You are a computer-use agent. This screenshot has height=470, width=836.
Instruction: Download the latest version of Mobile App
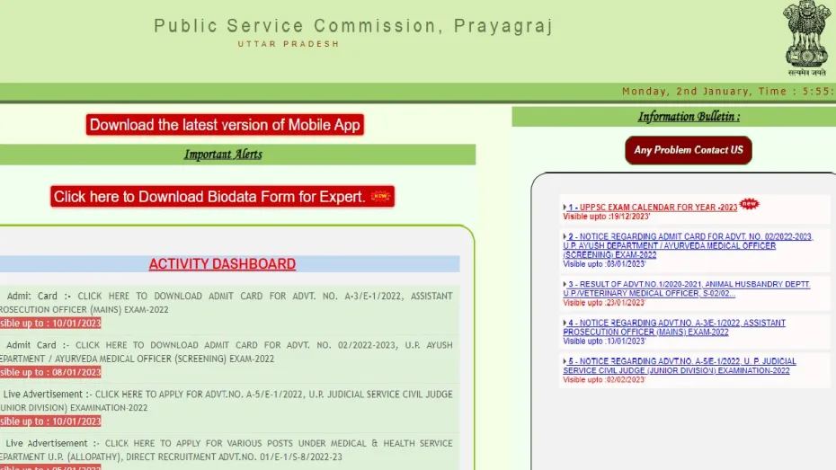pos(225,125)
